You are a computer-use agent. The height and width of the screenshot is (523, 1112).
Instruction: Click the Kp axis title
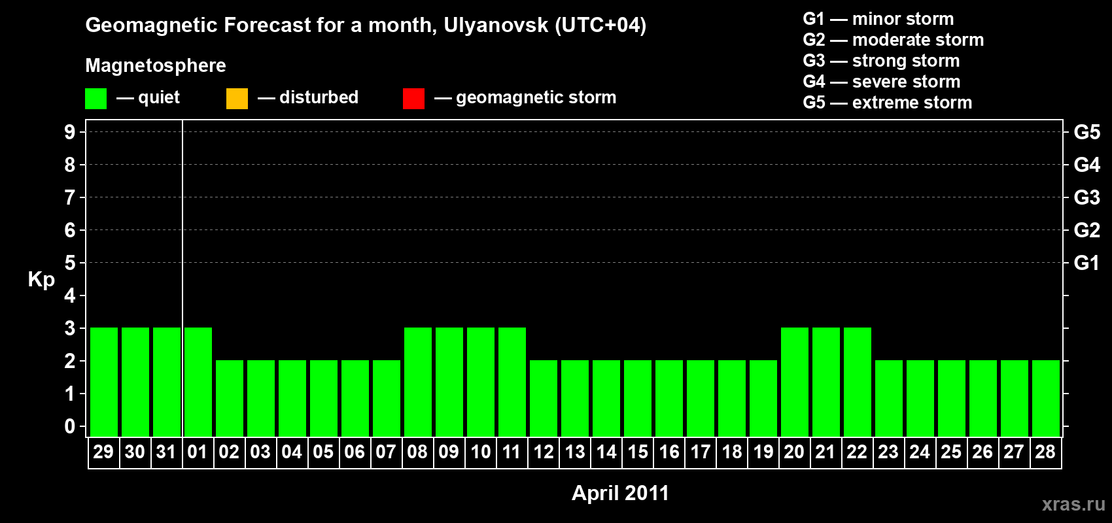[x=41, y=279]
